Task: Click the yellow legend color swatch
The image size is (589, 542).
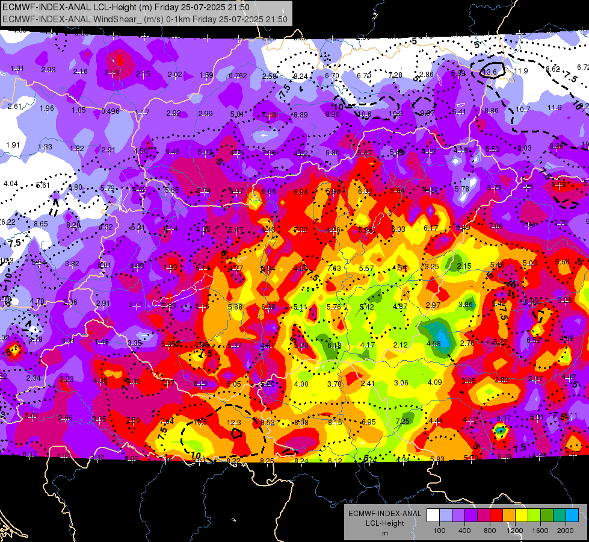Action: (522, 516)
